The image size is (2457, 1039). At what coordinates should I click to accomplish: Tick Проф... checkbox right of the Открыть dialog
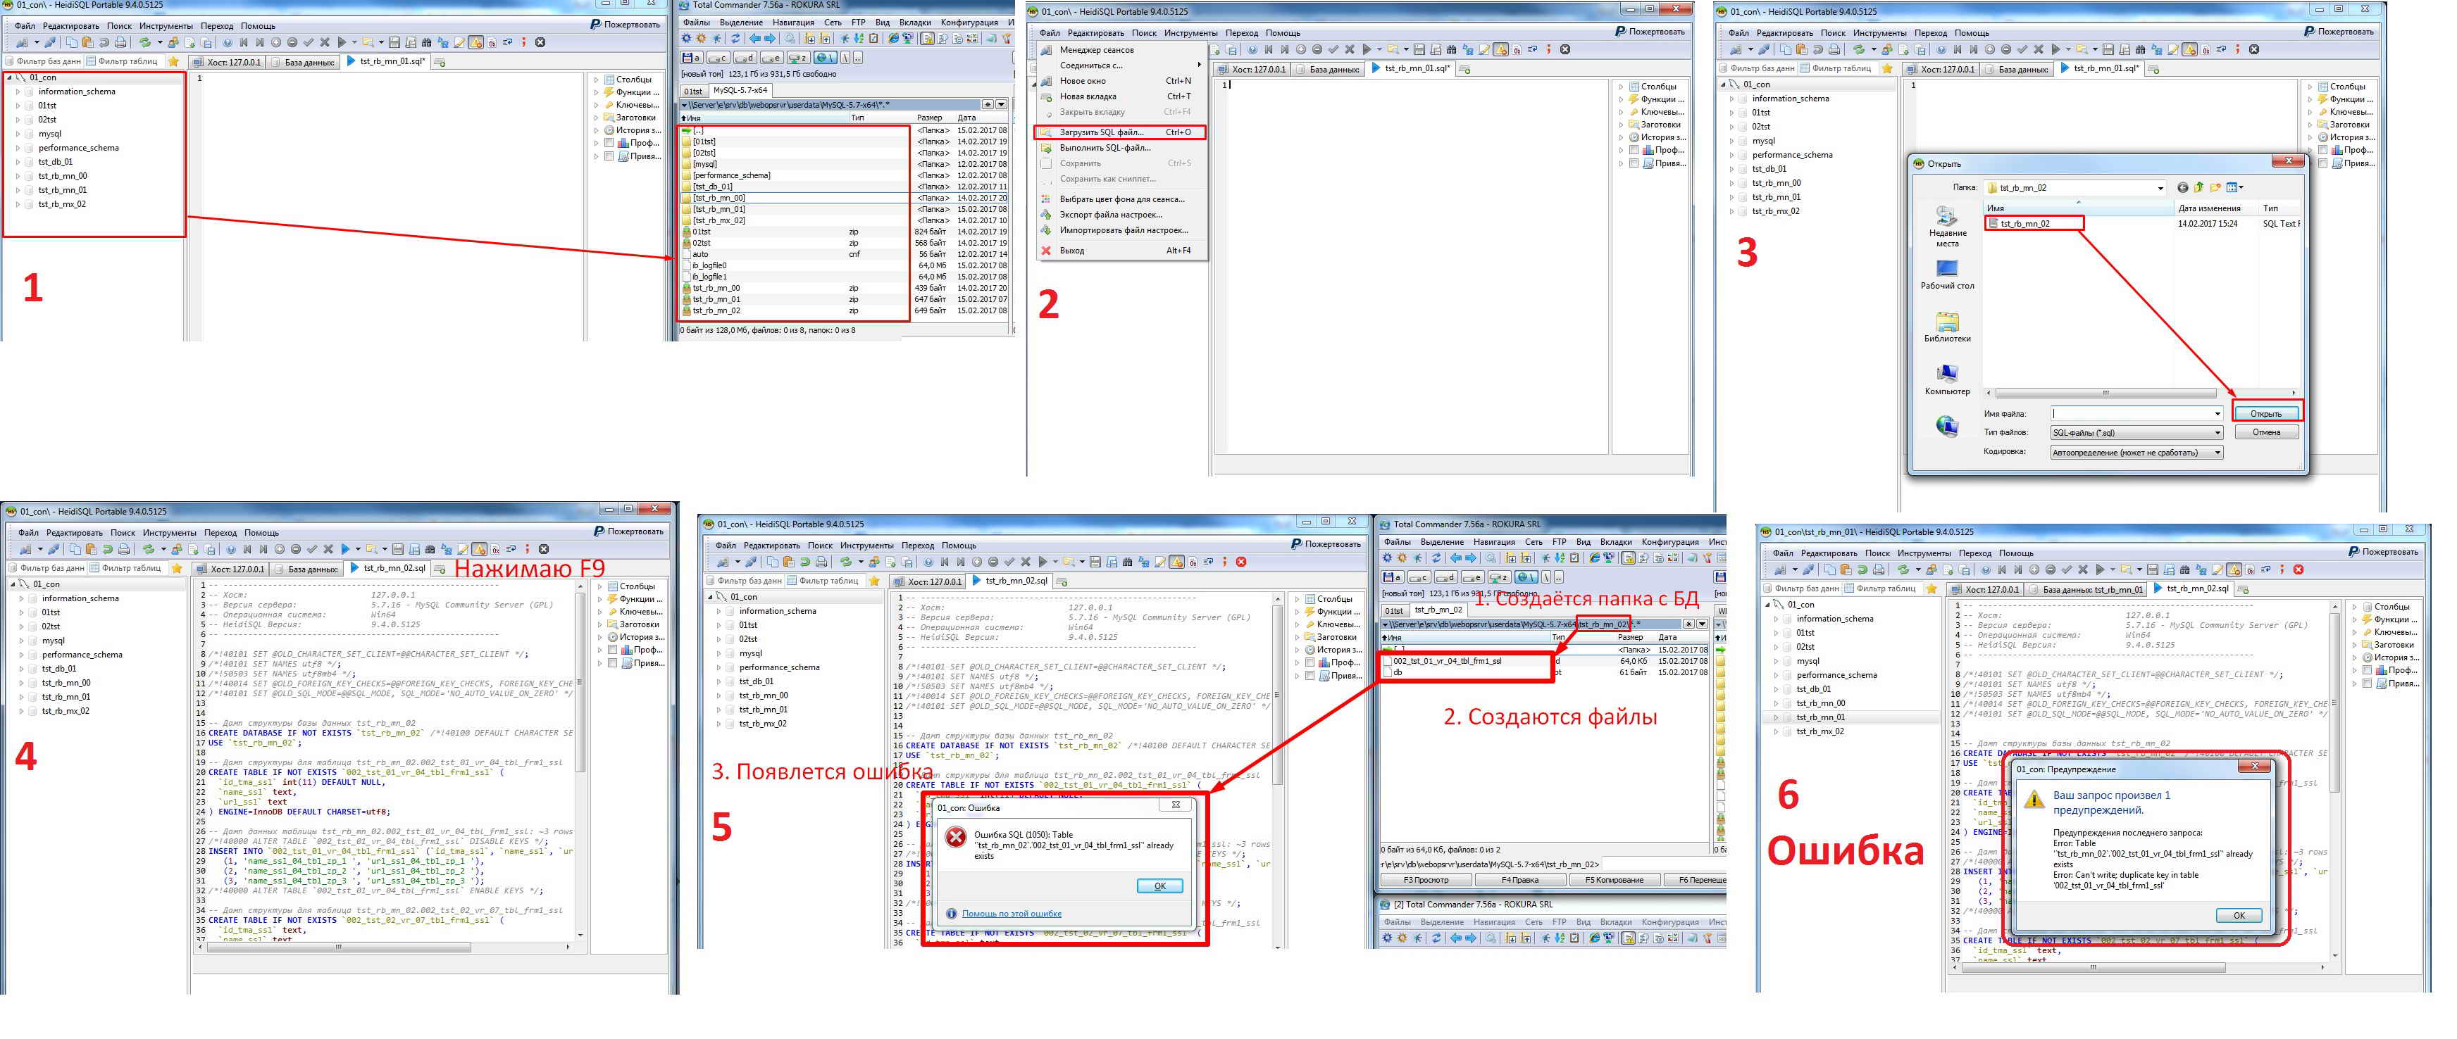2323,151
